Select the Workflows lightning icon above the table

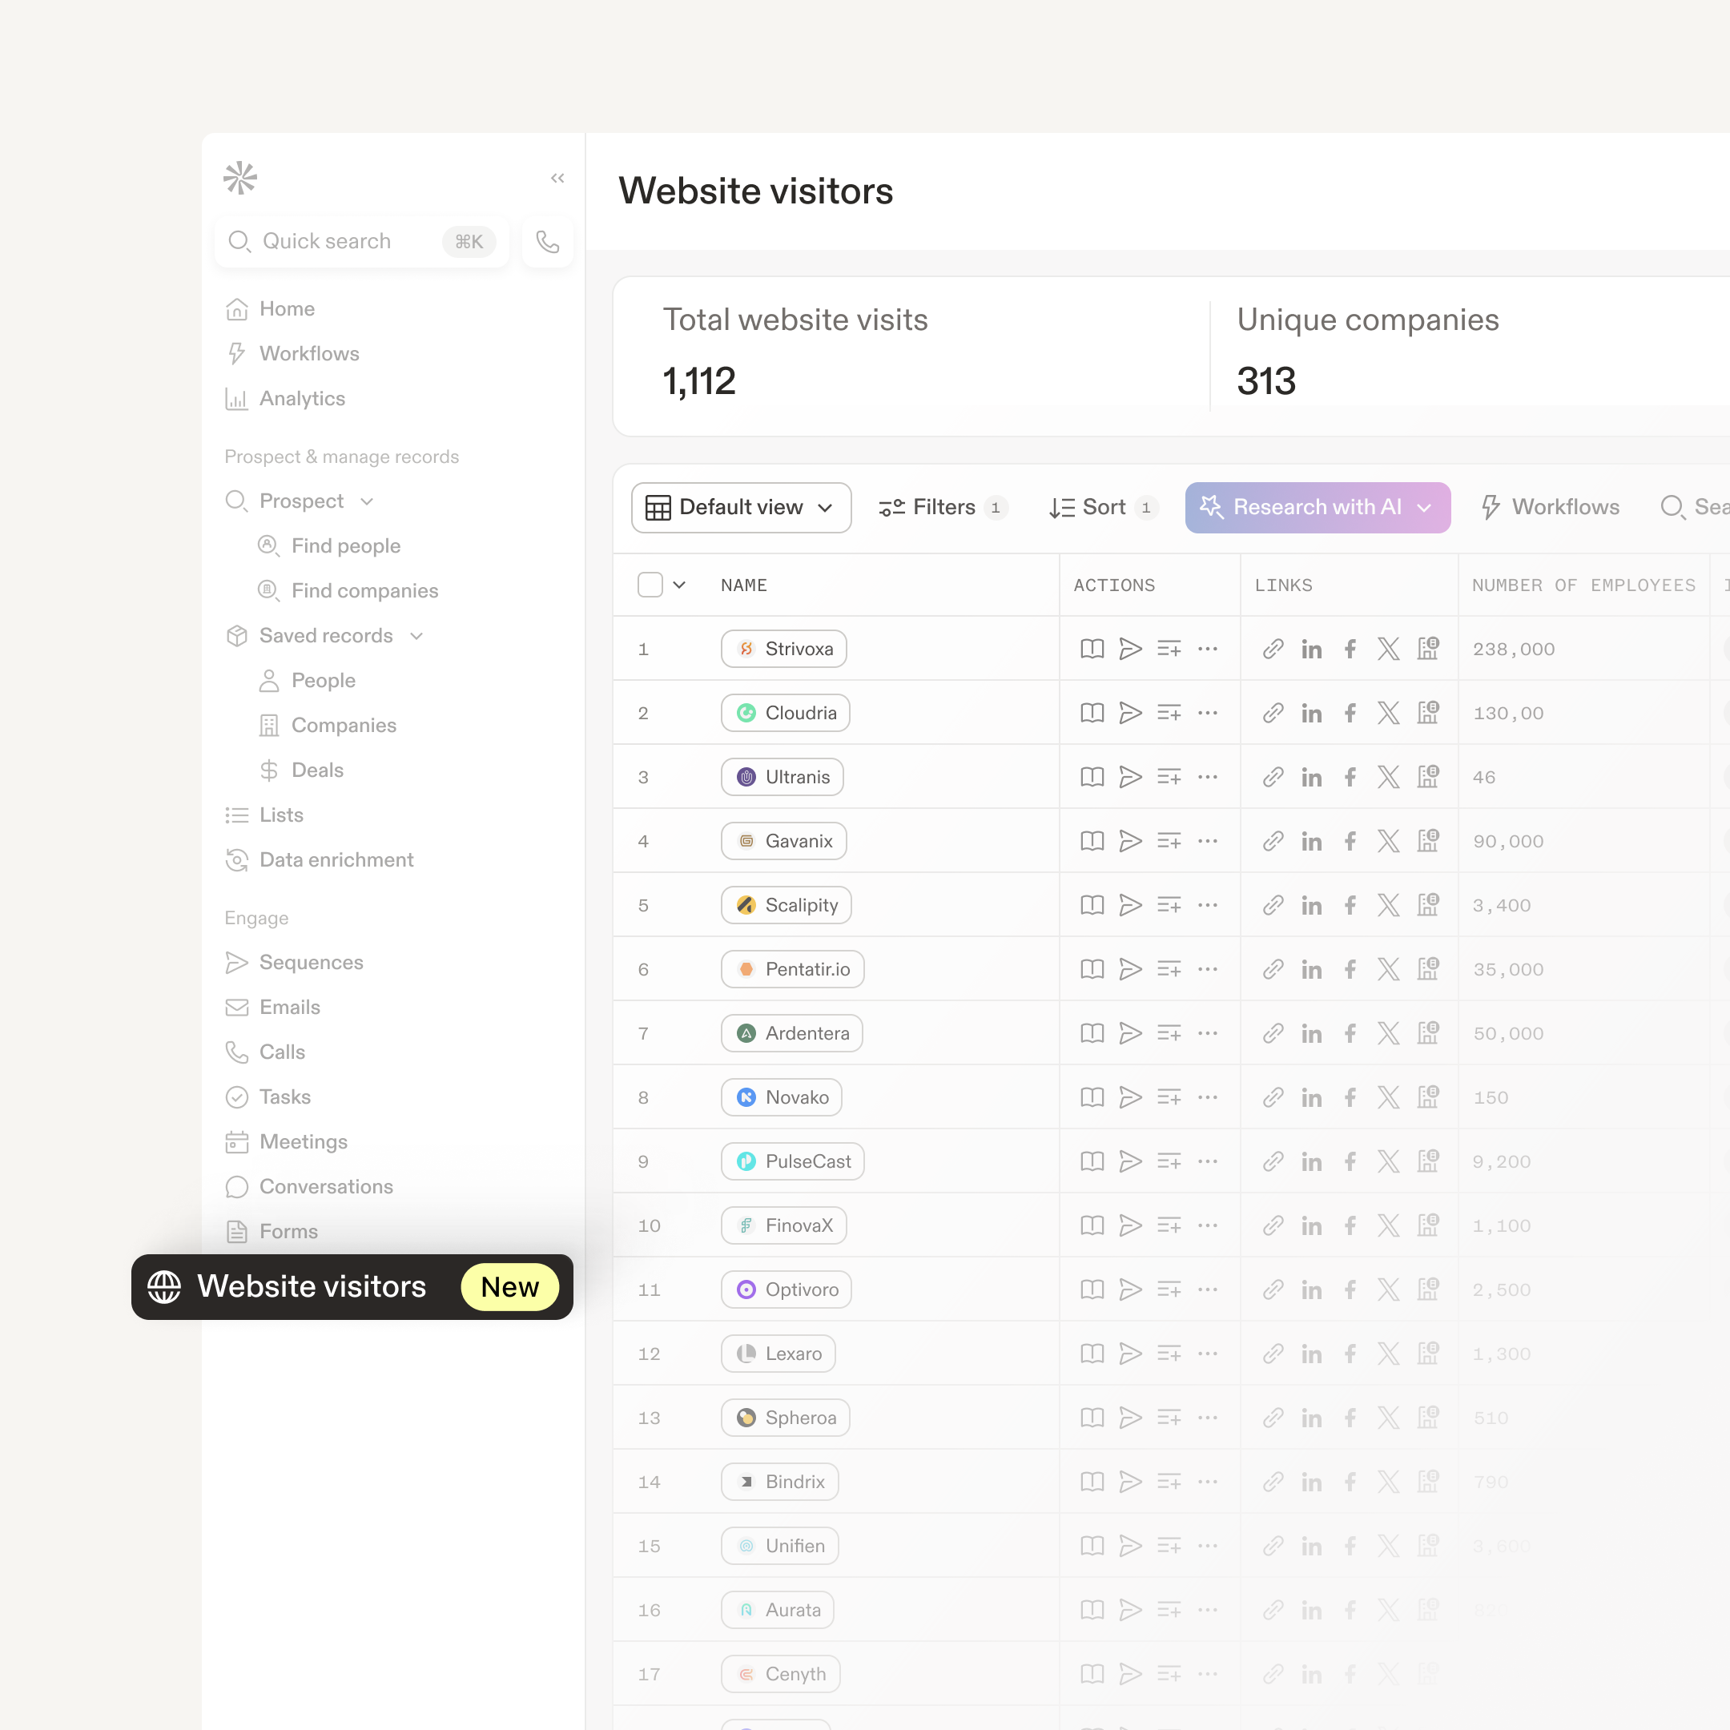click(1489, 507)
